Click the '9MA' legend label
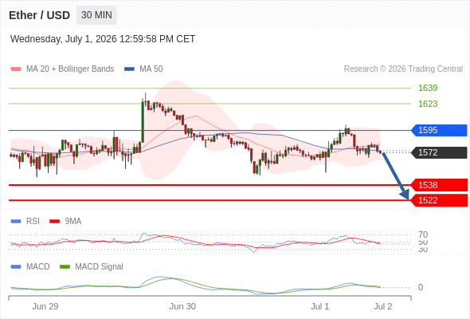Viewport: 470px width, 319px height. point(73,222)
